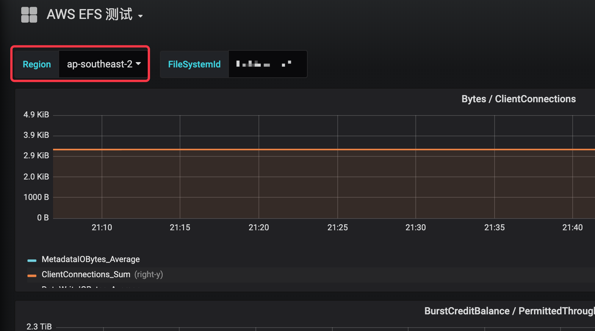595x331 pixels.
Task: Click the MetadataIOBytes_Average blue color swatch
Action: point(32,260)
